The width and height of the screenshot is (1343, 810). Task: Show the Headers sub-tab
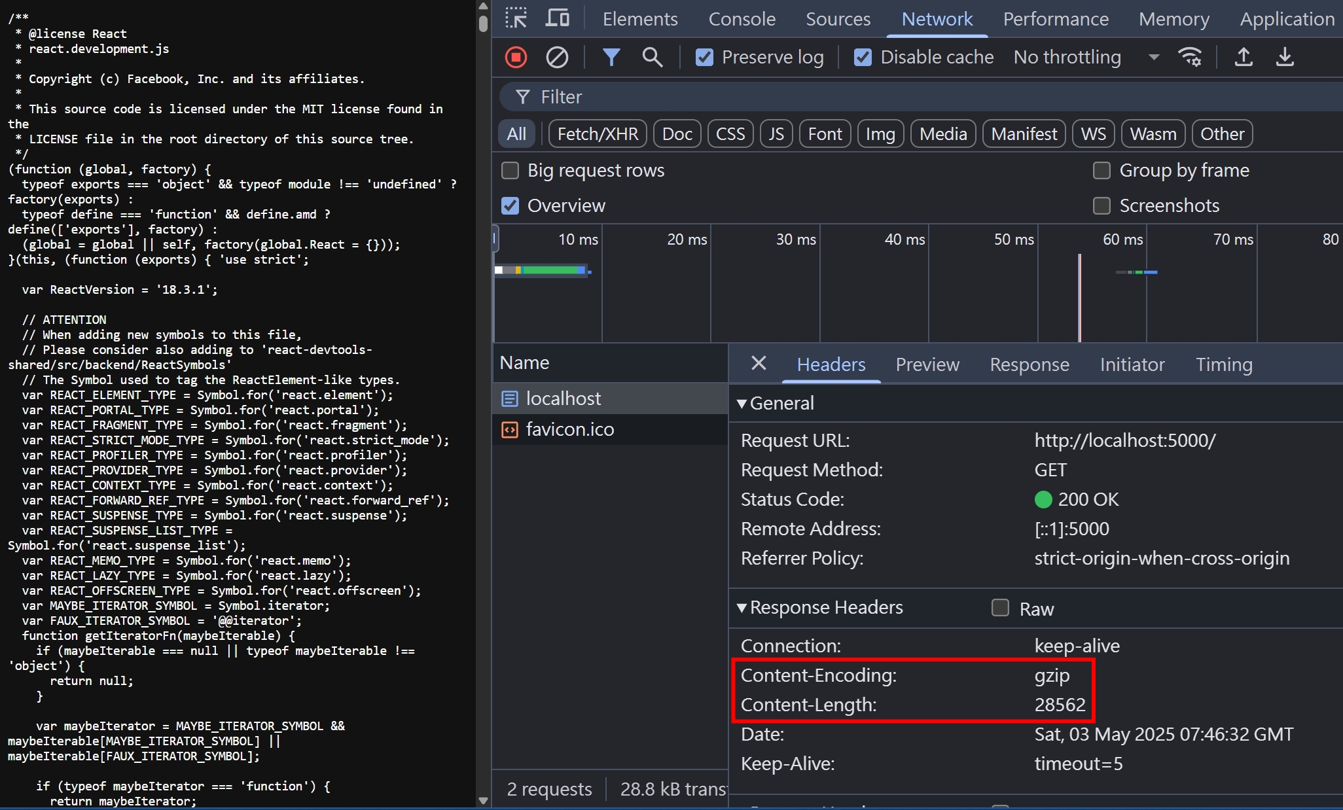(831, 364)
